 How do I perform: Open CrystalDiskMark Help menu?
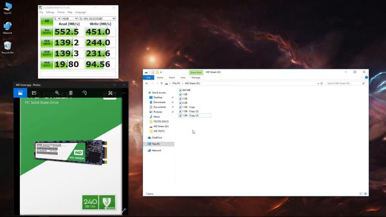pos(70,12)
